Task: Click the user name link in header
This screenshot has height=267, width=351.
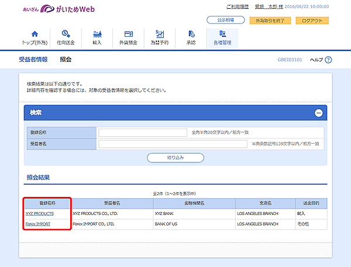Action: pos(269,6)
